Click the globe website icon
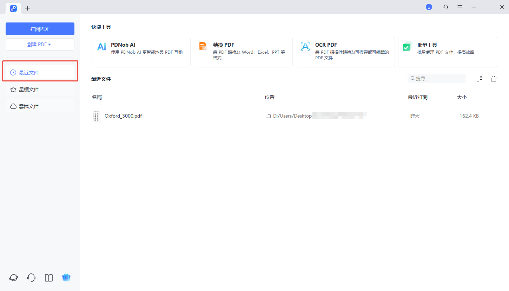The image size is (509, 291). 13,277
